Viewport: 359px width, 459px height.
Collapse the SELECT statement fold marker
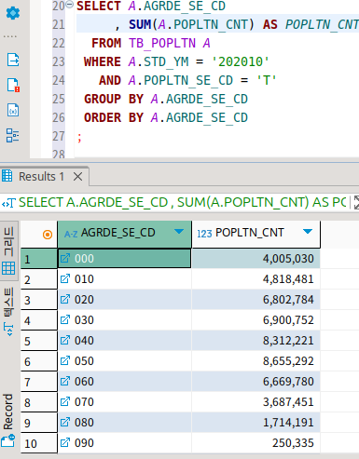pyautogui.click(x=70, y=5)
